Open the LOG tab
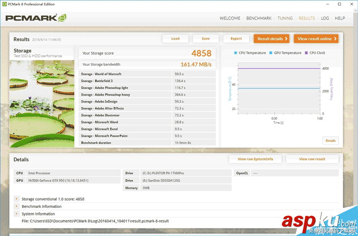The height and width of the screenshot is (236, 358). pos(325,18)
